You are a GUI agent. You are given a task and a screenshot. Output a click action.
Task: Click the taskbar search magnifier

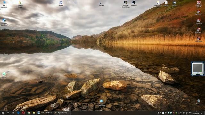[x=8, y=113]
